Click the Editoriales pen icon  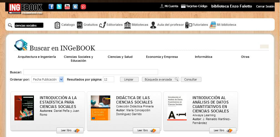coord(102,25)
